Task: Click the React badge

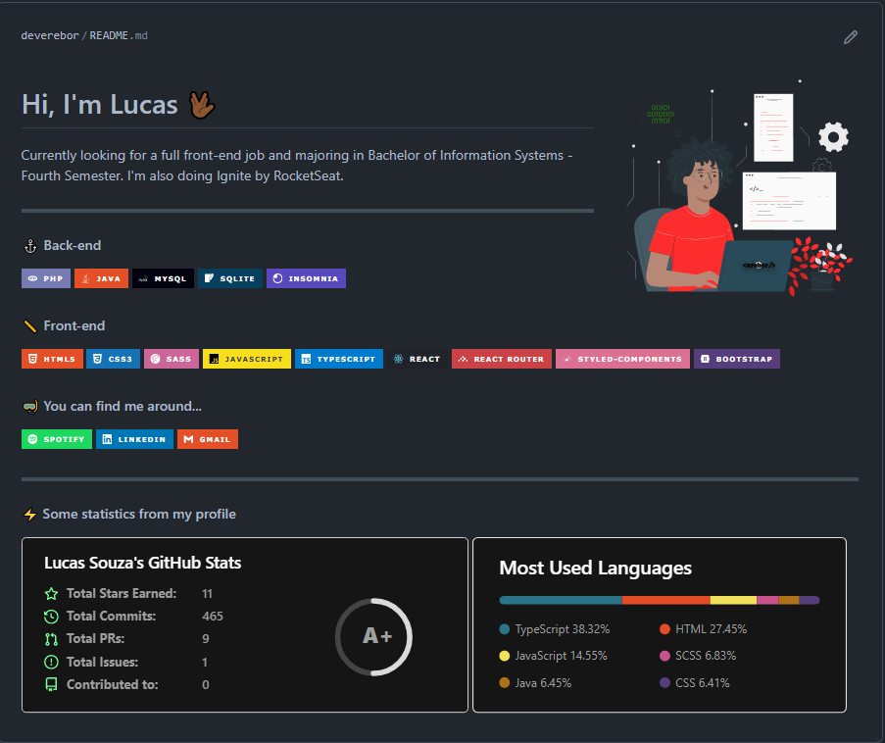Action: [418, 359]
